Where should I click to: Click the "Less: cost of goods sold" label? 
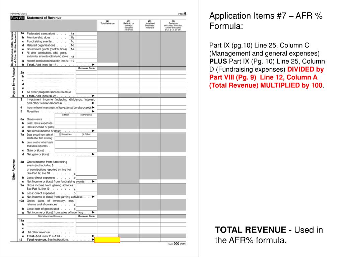point(43,209)
